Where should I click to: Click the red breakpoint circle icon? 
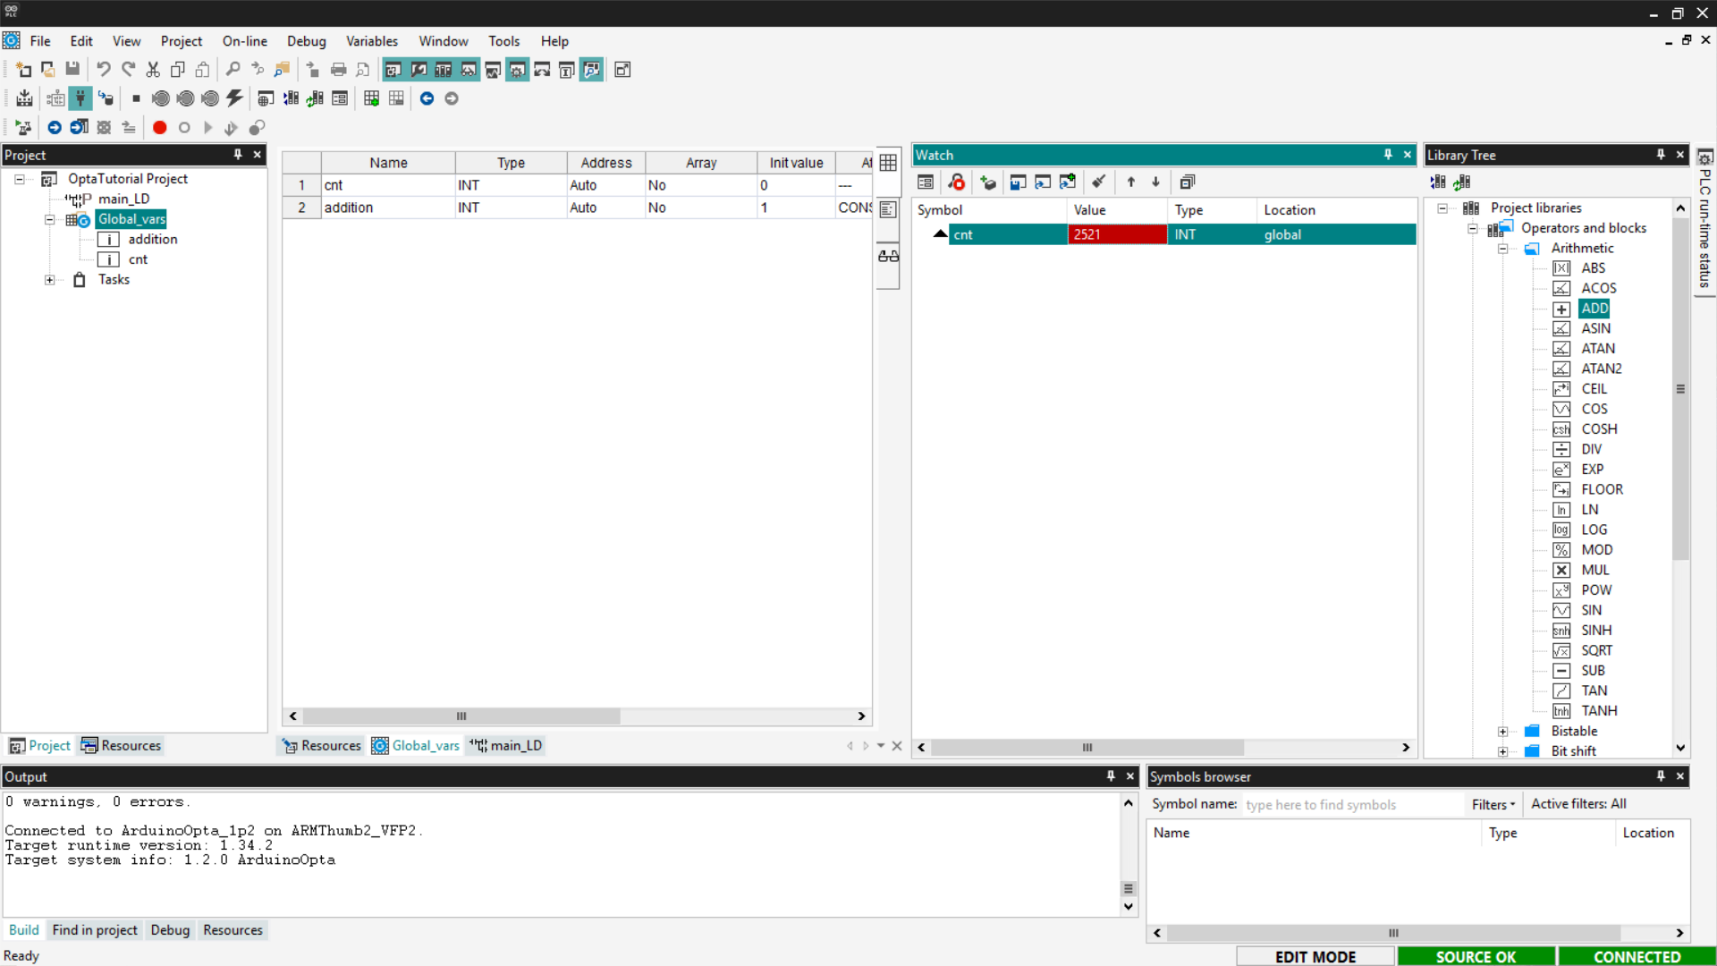[159, 128]
